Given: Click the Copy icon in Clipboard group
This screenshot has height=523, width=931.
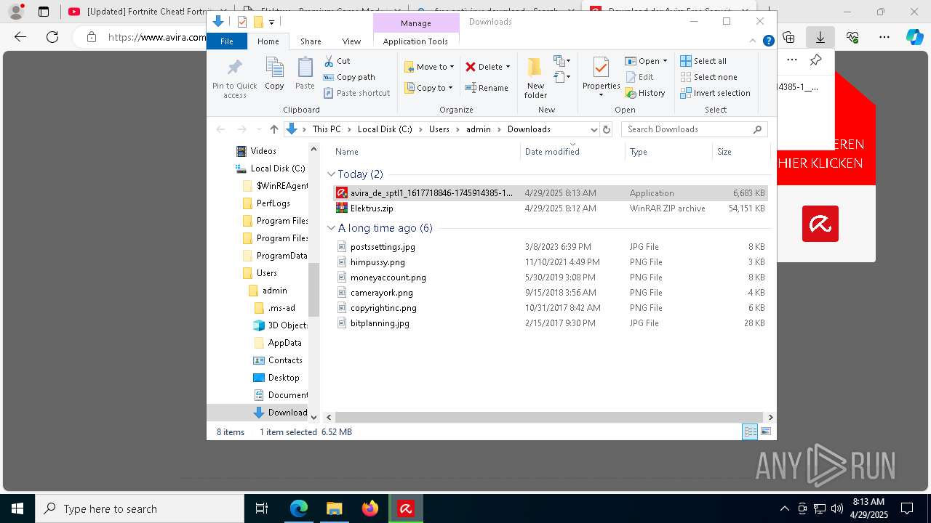Looking at the screenshot, I should tap(274, 68).
